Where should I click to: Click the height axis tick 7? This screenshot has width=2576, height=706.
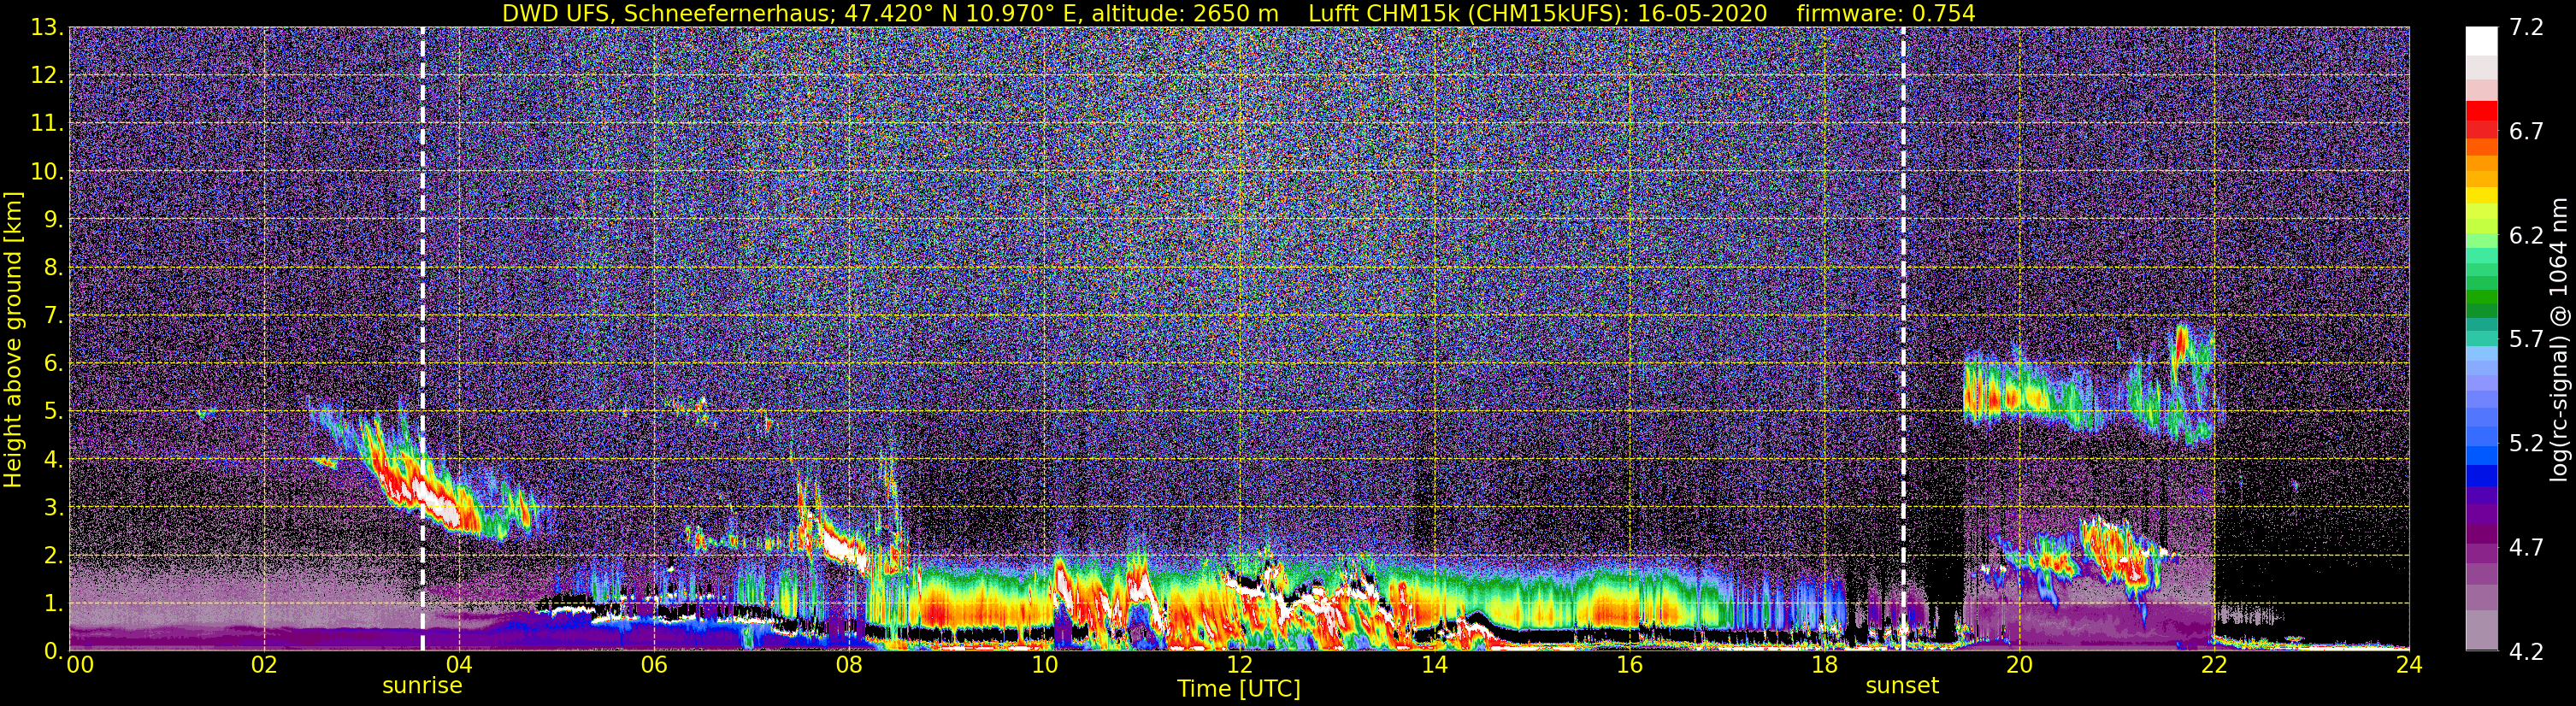(52, 315)
